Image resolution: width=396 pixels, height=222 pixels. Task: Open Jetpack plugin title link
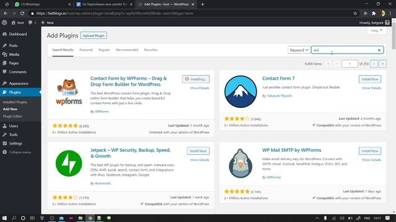[131, 153]
